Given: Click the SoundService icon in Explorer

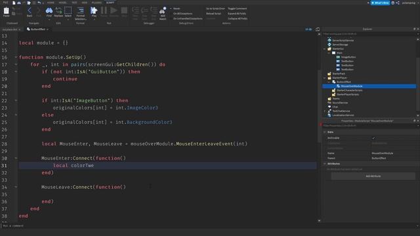Looking at the screenshot, I should click(329, 103).
